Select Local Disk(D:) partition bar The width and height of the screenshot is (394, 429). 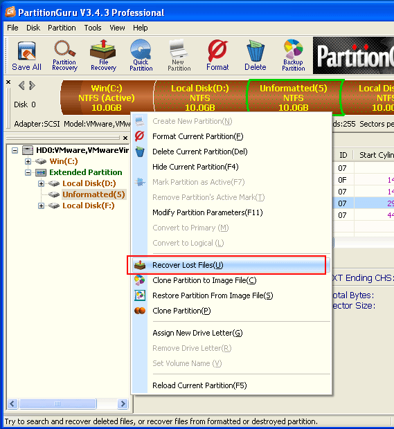pos(200,98)
